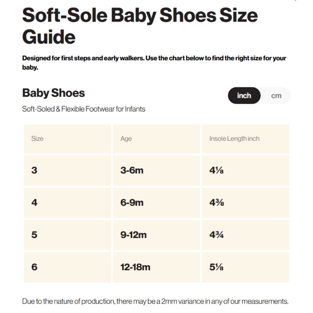Click the Soft-Sole Baby Shoes Size Guide title
This screenshot has width=313, height=313.
(x=140, y=26)
